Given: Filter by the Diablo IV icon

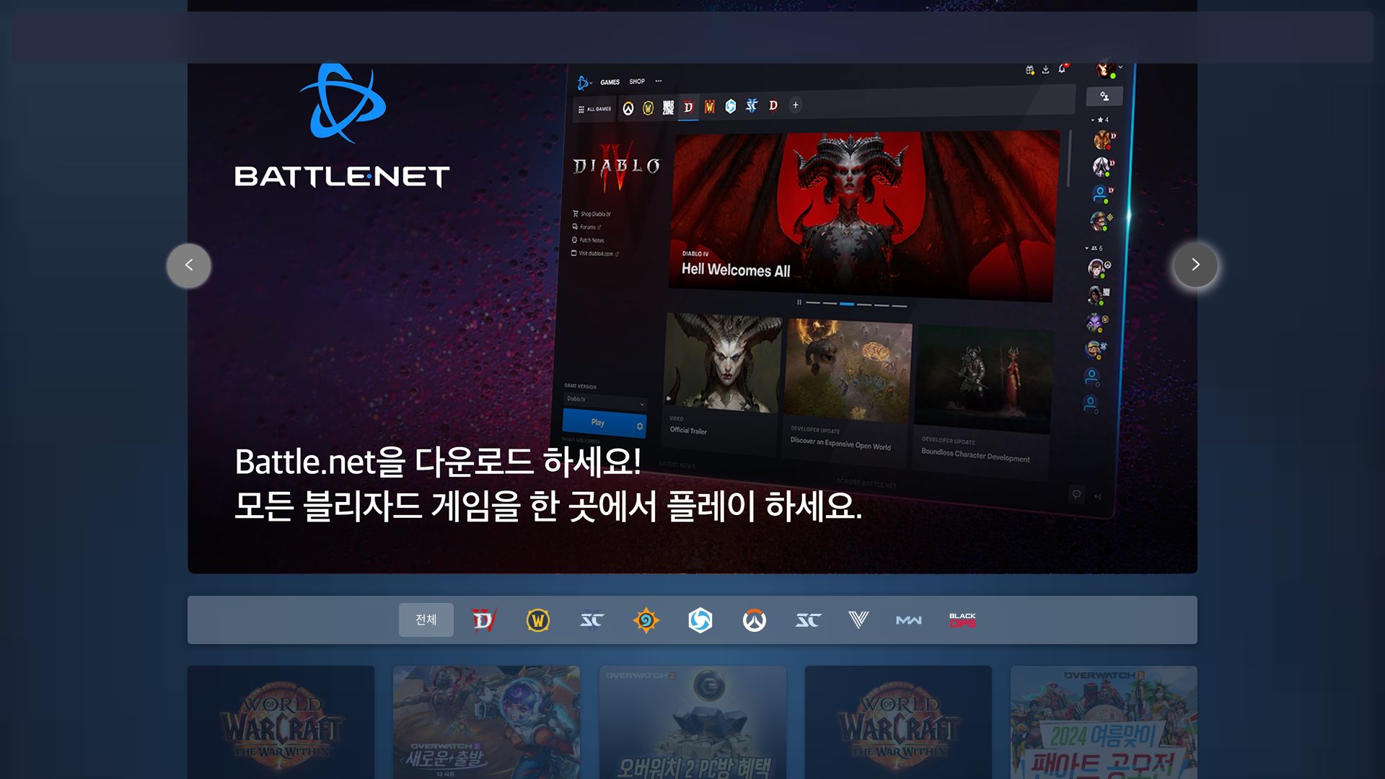Looking at the screenshot, I should coord(484,620).
